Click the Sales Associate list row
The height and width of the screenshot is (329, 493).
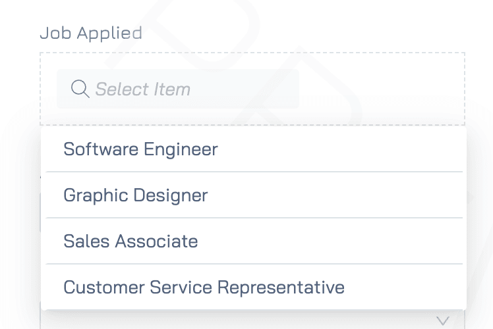pyautogui.click(x=254, y=241)
